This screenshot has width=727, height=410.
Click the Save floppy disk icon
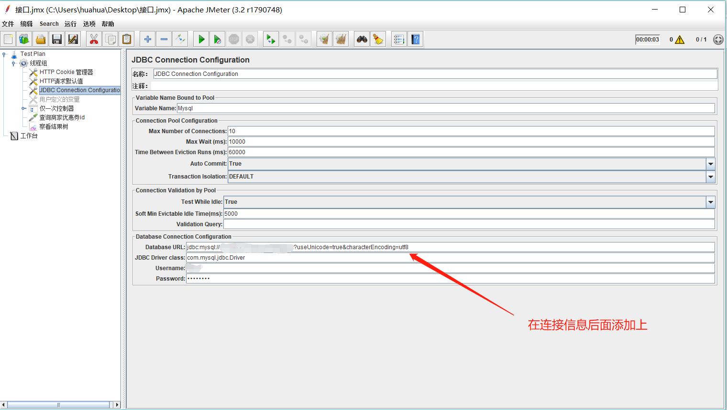pyautogui.click(x=57, y=39)
